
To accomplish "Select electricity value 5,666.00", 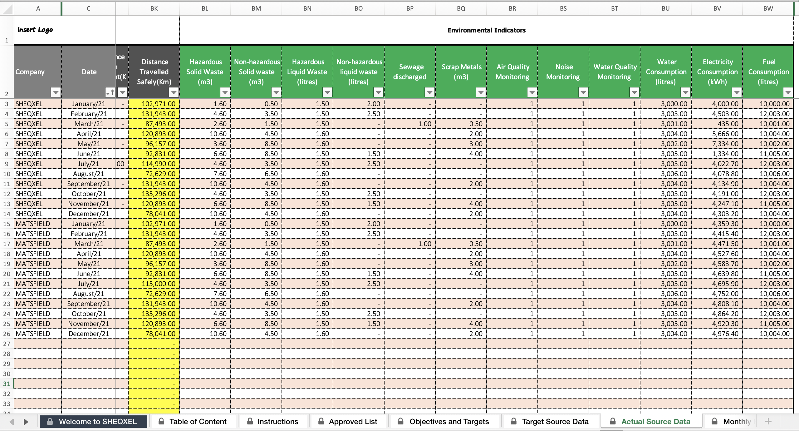I will click(717, 134).
